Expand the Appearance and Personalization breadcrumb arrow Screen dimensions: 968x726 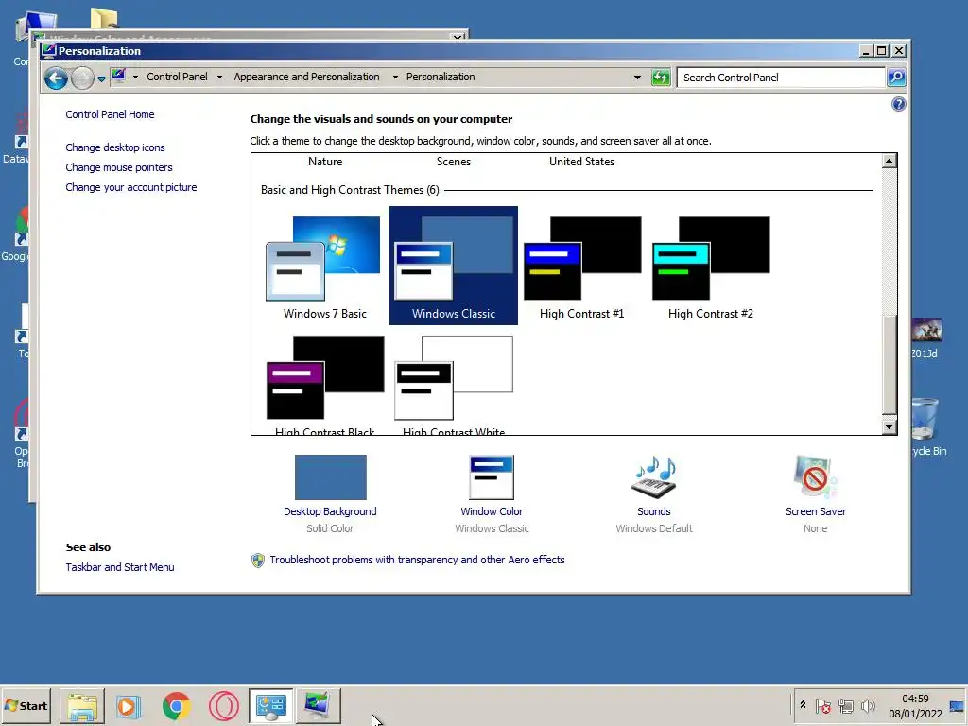coord(395,78)
